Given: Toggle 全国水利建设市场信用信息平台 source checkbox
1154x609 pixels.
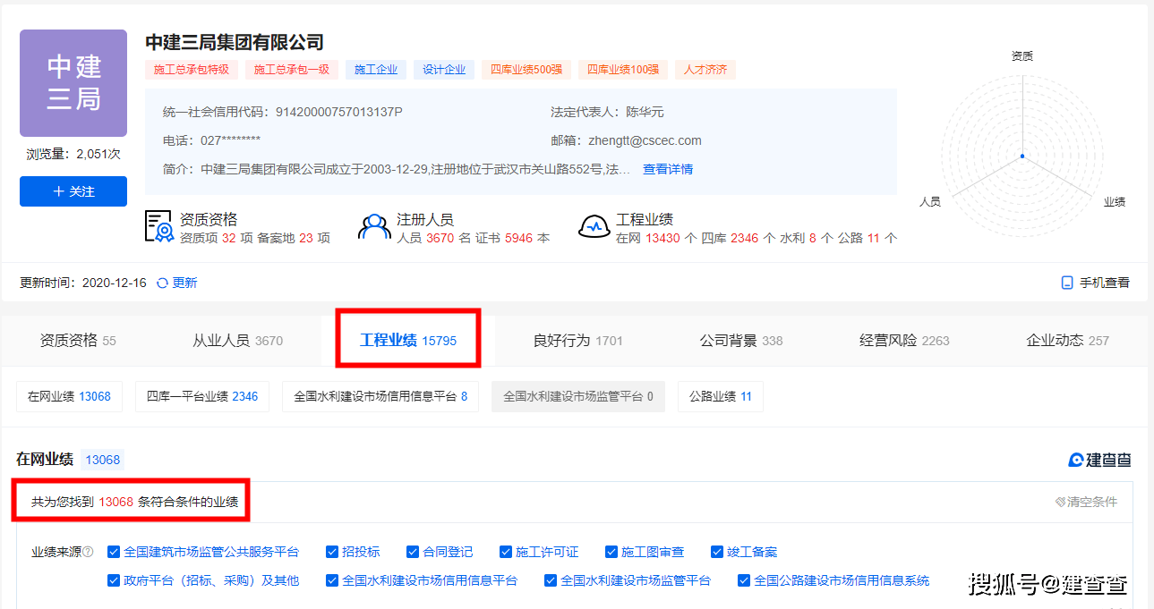Looking at the screenshot, I should point(332,580).
